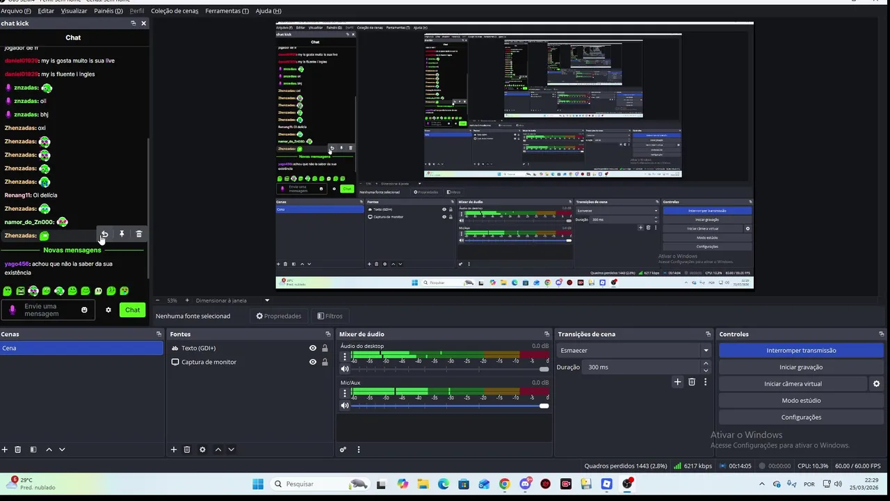Open options menu for Mic/Aux channel
This screenshot has width=890, height=501.
coord(344,392)
